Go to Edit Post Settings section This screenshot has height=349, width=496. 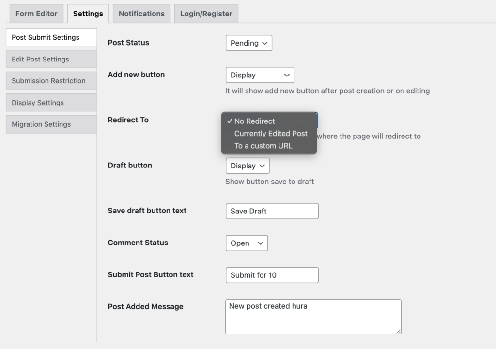[51, 59]
